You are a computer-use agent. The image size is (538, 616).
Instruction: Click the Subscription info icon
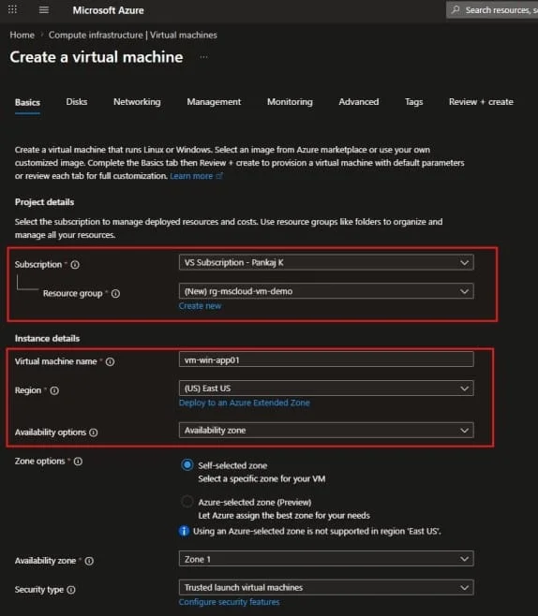coord(75,265)
